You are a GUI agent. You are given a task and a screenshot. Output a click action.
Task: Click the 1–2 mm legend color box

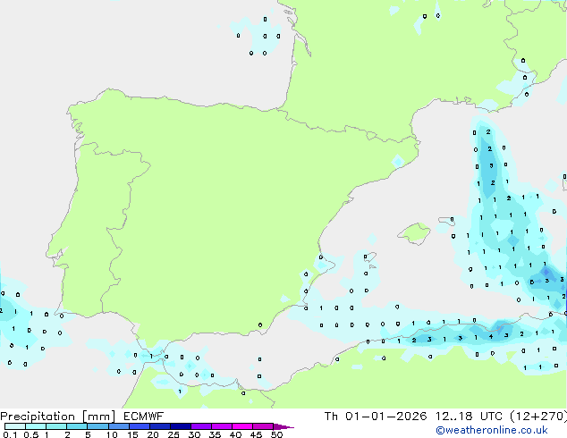pyautogui.click(x=56, y=426)
